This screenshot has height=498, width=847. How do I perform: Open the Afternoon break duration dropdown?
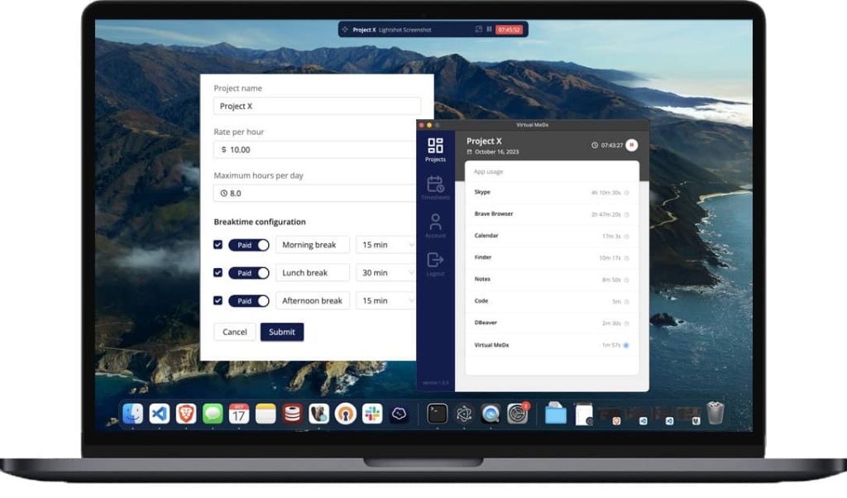click(385, 300)
